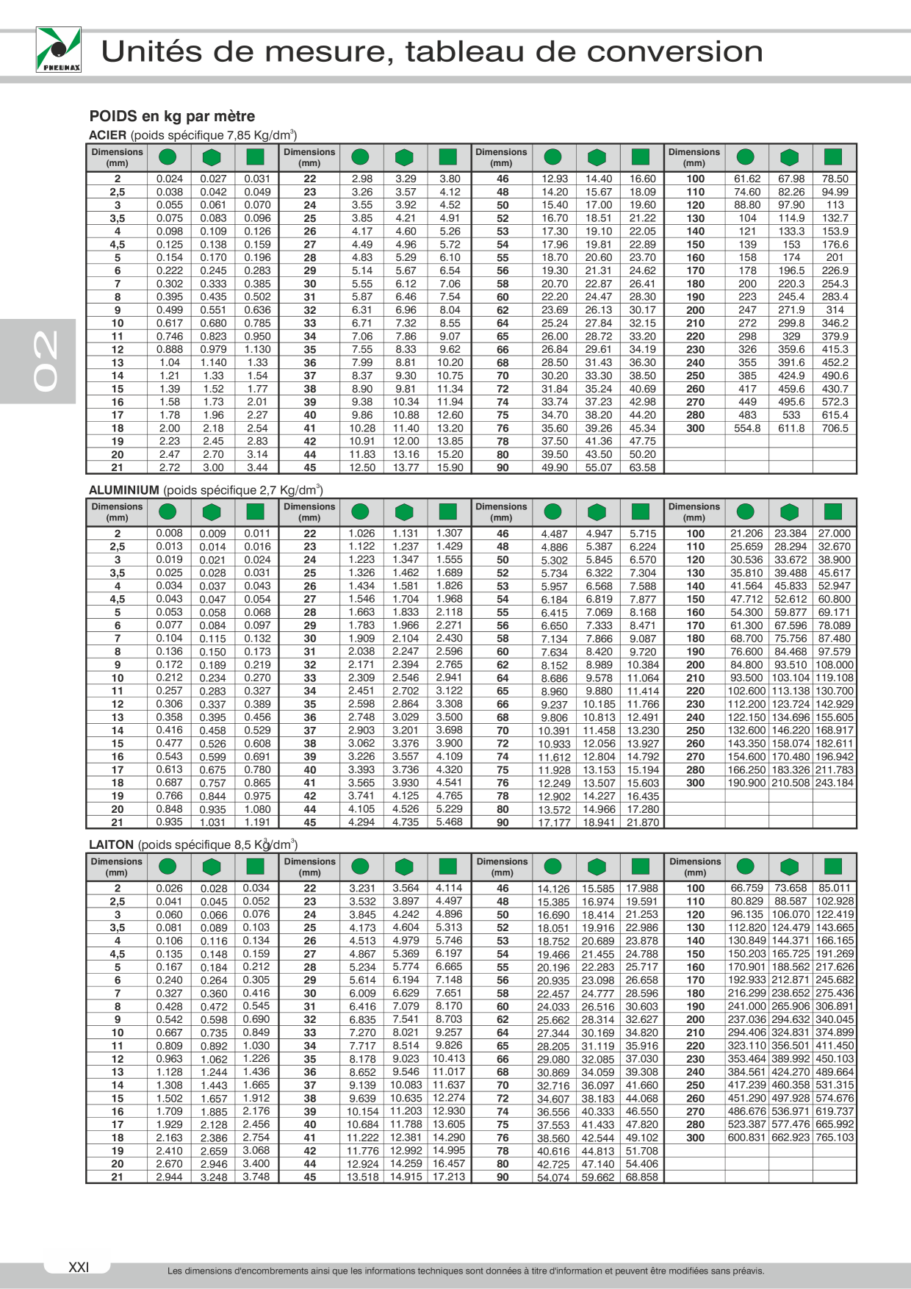Select the ALUMINIUM hexagon icon above 4.947
Viewport: 911px width, 1289px height.
(x=597, y=512)
